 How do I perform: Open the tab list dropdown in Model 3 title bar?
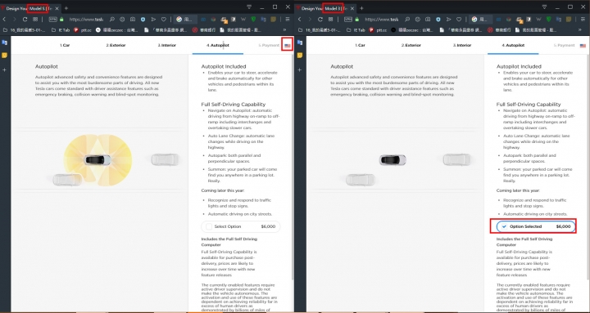tap(544, 7)
